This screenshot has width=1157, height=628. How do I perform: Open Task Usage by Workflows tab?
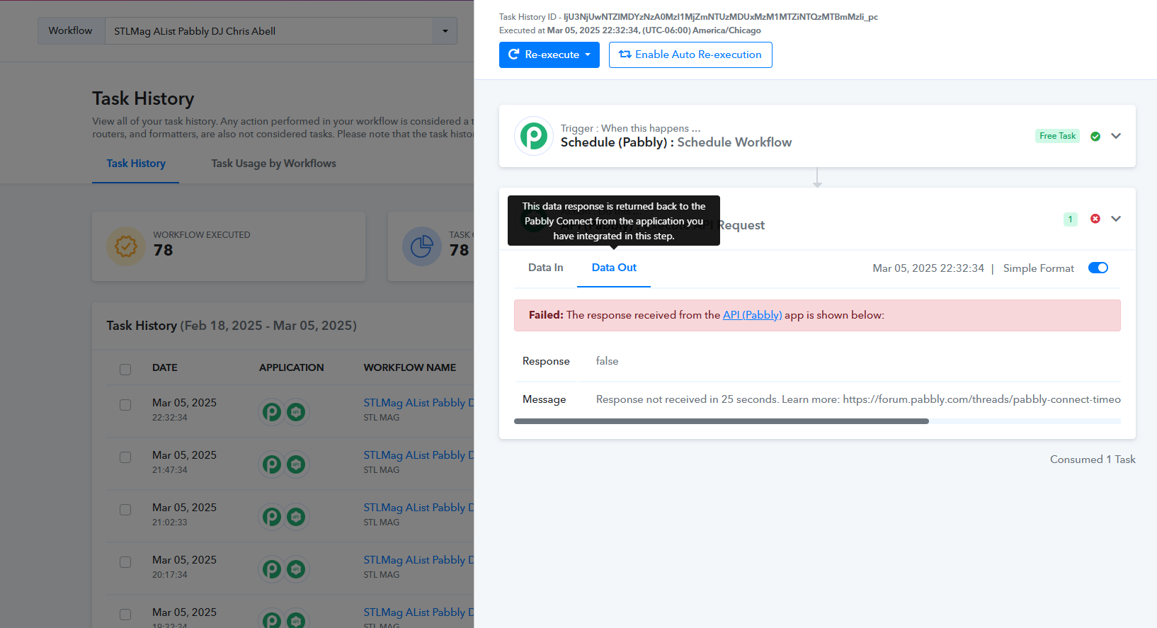pyautogui.click(x=273, y=164)
